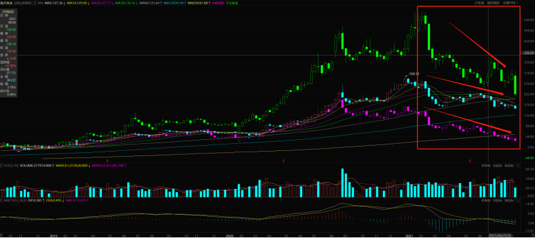Click 改参数 in the VOL panel header
Image resolution: width=535 pixels, height=238 pixels.
coord(486,166)
